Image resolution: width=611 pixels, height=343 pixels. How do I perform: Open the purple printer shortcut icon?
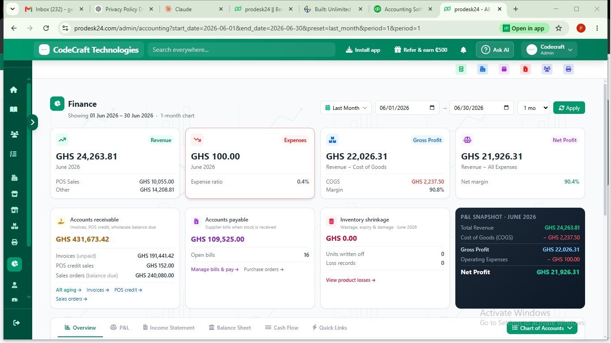(x=569, y=69)
